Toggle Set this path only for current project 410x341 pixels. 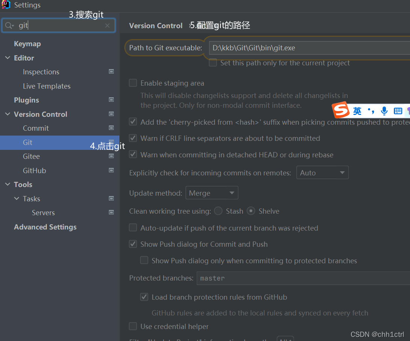point(213,63)
